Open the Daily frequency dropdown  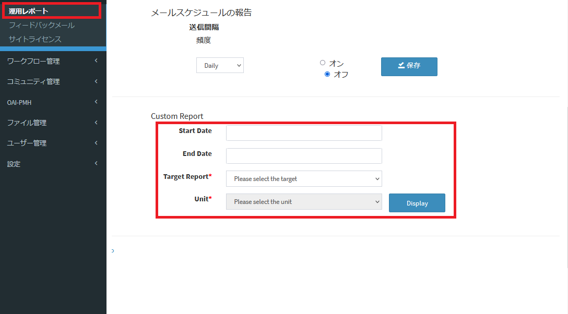coord(220,66)
